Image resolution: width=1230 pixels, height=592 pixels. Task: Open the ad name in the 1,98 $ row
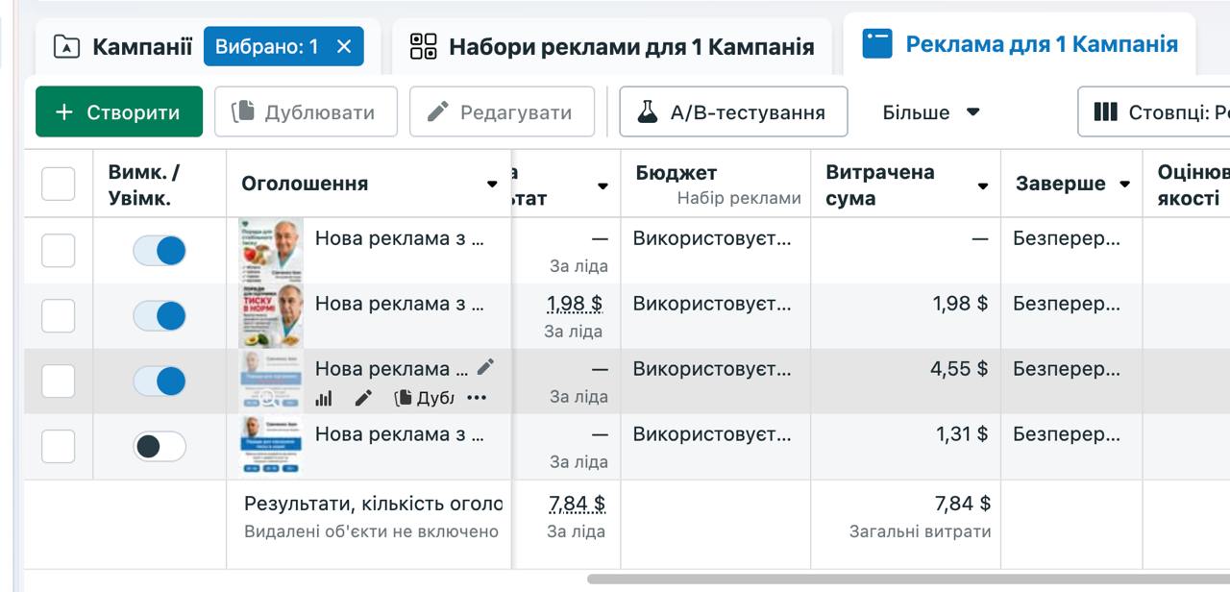pos(399,304)
